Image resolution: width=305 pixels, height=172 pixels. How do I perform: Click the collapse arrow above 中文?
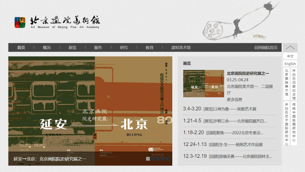point(290,47)
